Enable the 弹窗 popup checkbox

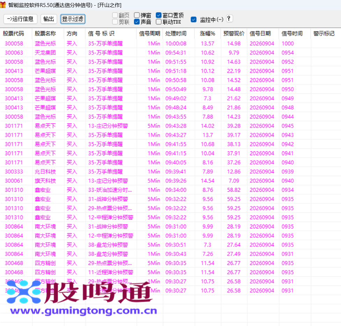click(137, 15)
